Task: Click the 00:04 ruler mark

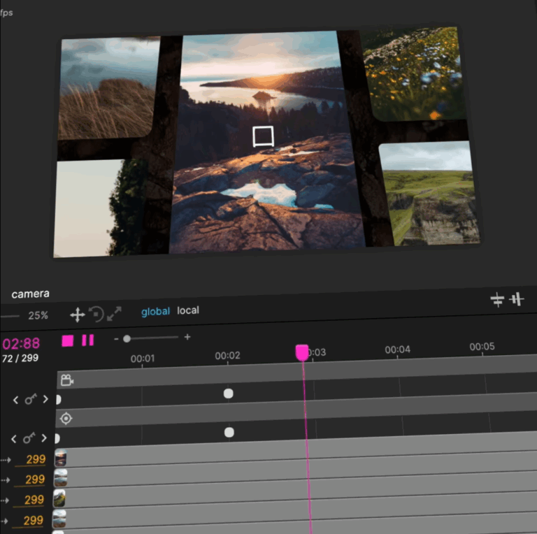Action: click(398, 349)
